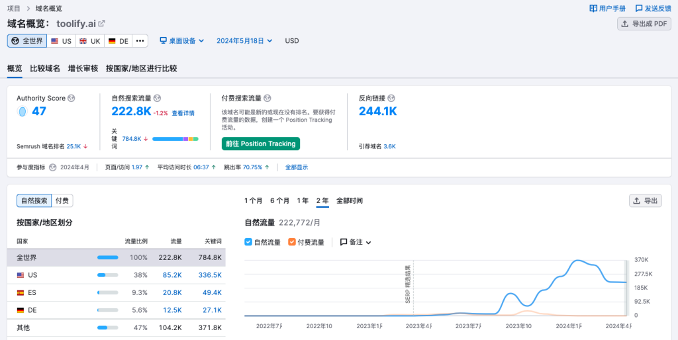Select Worldwide database button
The image size is (678, 340).
[27, 40]
